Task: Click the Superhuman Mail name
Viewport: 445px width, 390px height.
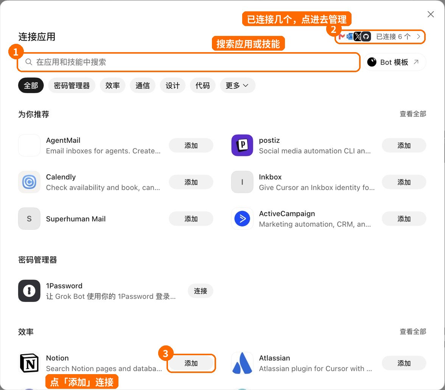Action: pos(76,219)
